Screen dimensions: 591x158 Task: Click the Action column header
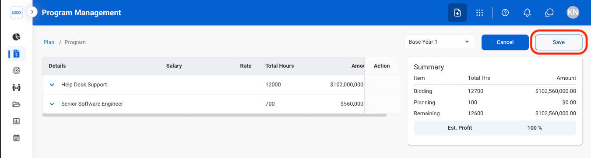(382, 66)
